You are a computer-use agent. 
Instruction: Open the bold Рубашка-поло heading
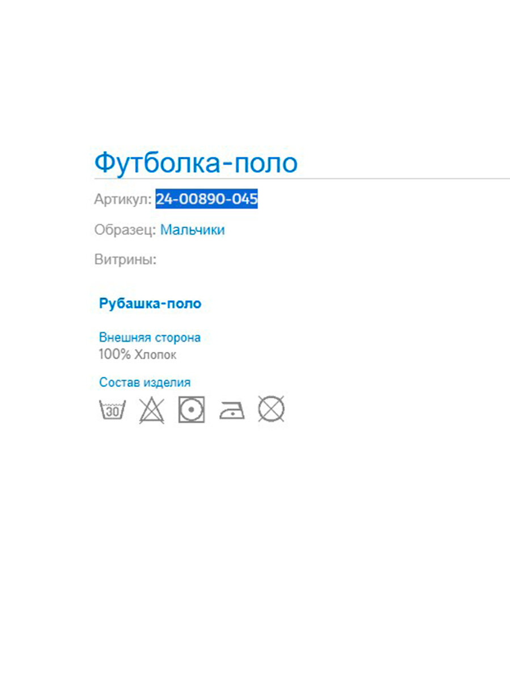150,304
